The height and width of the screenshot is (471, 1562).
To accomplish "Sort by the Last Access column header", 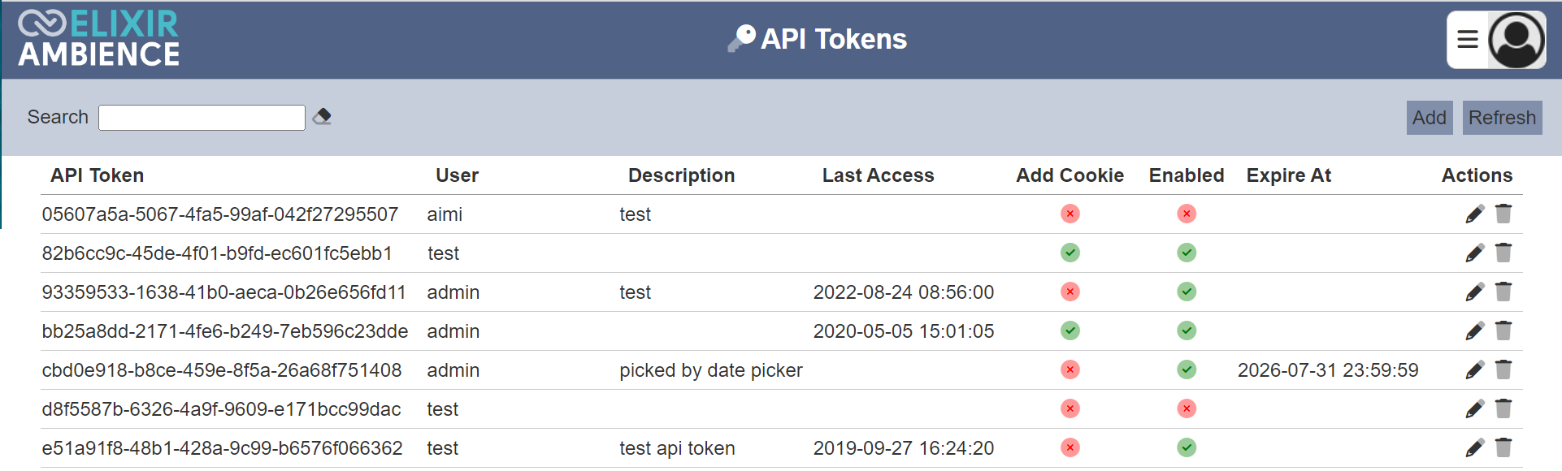I will pos(878,175).
